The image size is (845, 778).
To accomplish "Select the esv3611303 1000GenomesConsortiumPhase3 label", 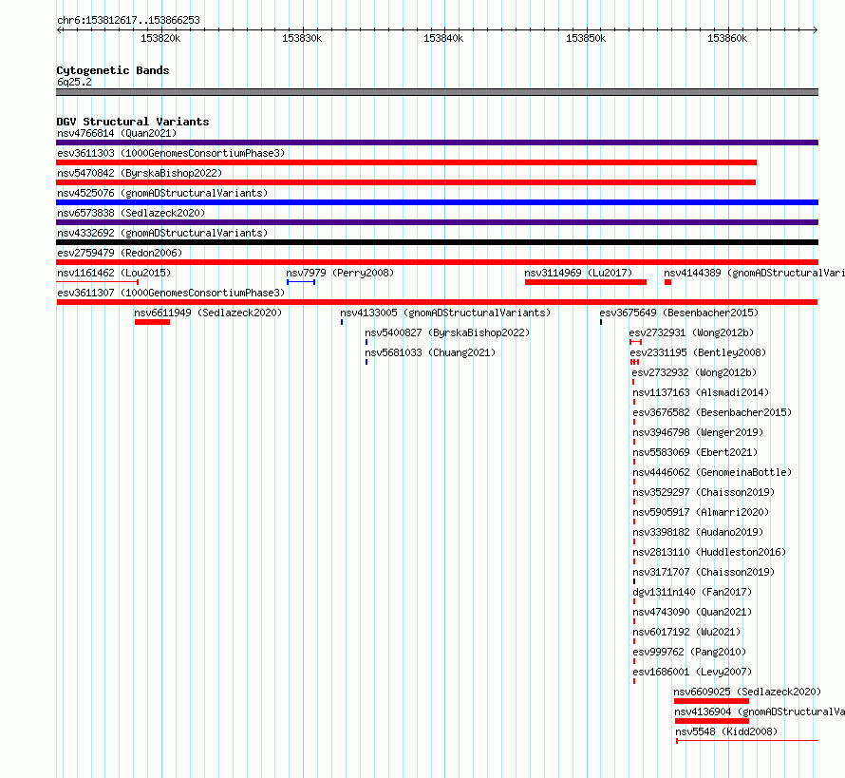I will coord(171,153).
